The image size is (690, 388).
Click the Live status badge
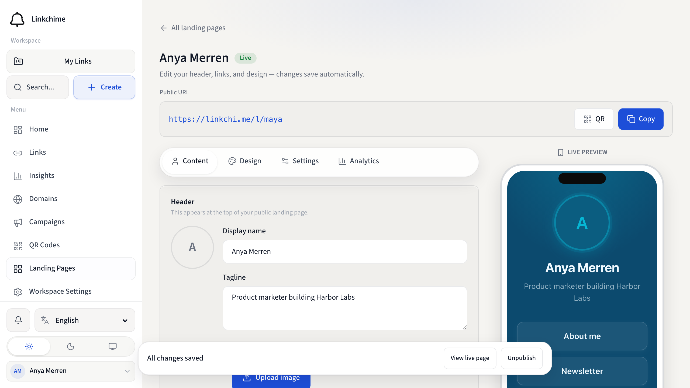[x=245, y=58]
